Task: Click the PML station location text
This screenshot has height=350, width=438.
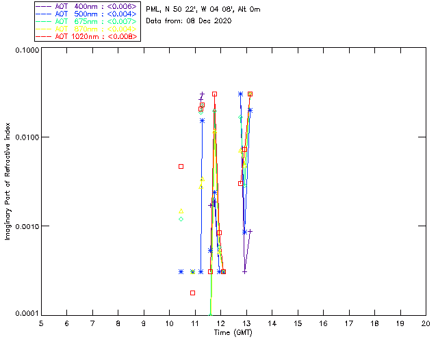Action: click(203, 10)
